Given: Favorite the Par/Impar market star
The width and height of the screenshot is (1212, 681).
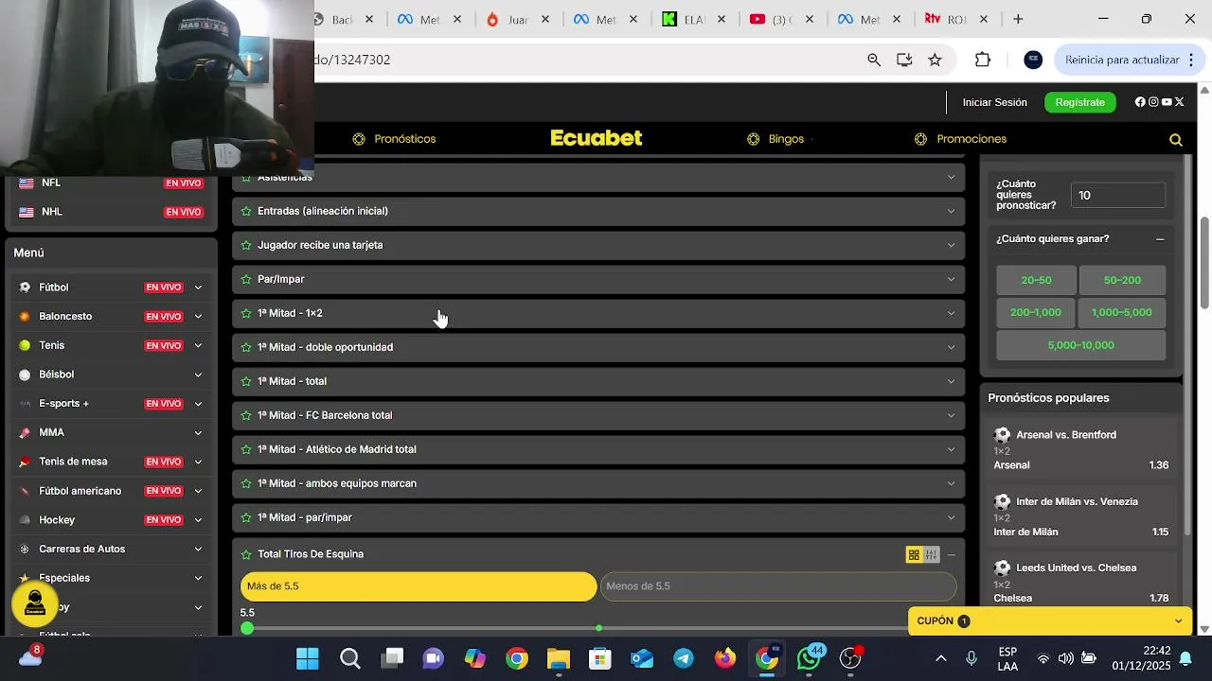Looking at the screenshot, I should coord(246,279).
